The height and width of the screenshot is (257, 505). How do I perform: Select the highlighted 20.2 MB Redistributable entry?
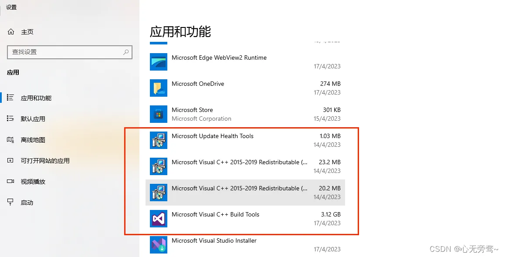point(245,192)
